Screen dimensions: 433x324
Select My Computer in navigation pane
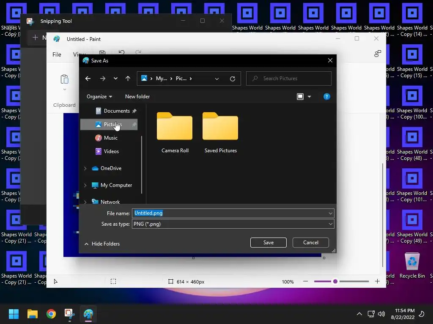pos(112,185)
